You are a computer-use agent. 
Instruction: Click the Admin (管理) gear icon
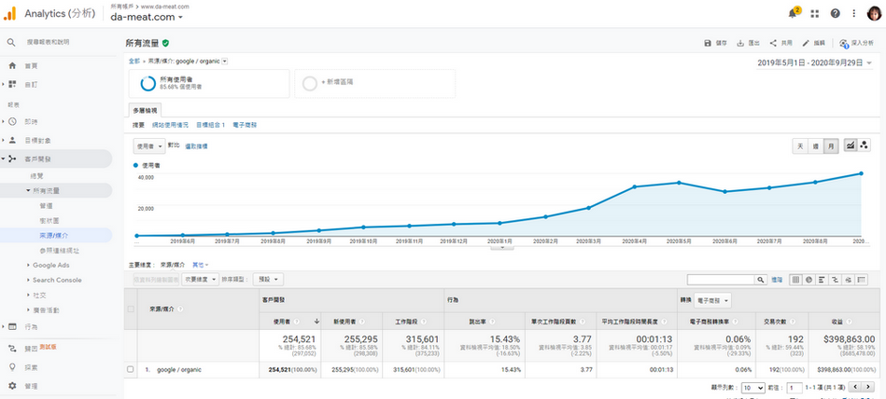click(x=12, y=386)
